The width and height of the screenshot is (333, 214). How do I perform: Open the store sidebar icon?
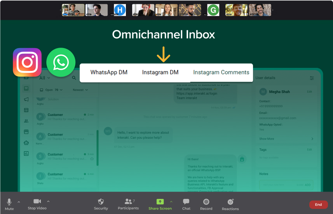26,132
